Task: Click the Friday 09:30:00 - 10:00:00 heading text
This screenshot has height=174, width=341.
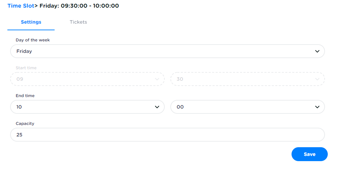Action: pyautogui.click(x=79, y=6)
